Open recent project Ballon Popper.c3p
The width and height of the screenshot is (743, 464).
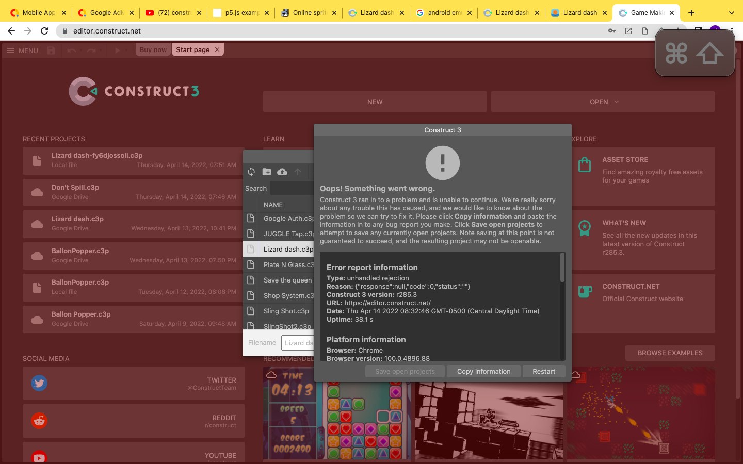(x=133, y=319)
